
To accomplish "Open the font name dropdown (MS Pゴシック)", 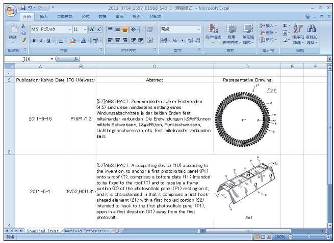I will click(70, 29).
